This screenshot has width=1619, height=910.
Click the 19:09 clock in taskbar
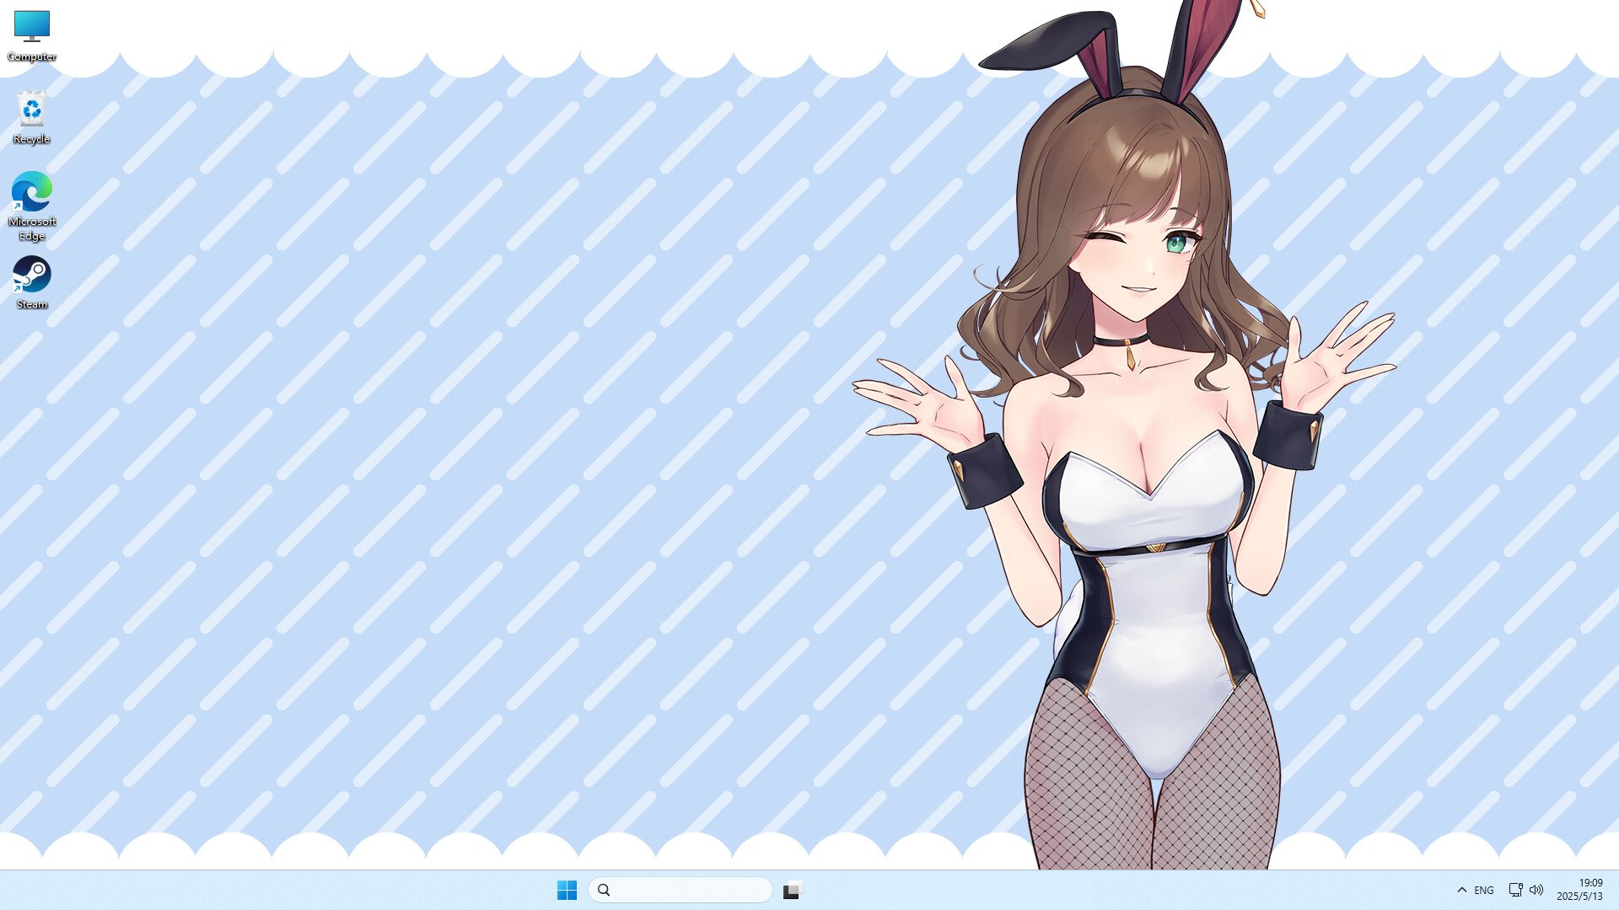[1590, 883]
